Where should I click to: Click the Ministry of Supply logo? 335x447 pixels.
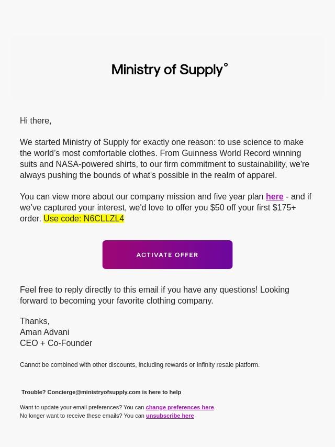point(167,70)
